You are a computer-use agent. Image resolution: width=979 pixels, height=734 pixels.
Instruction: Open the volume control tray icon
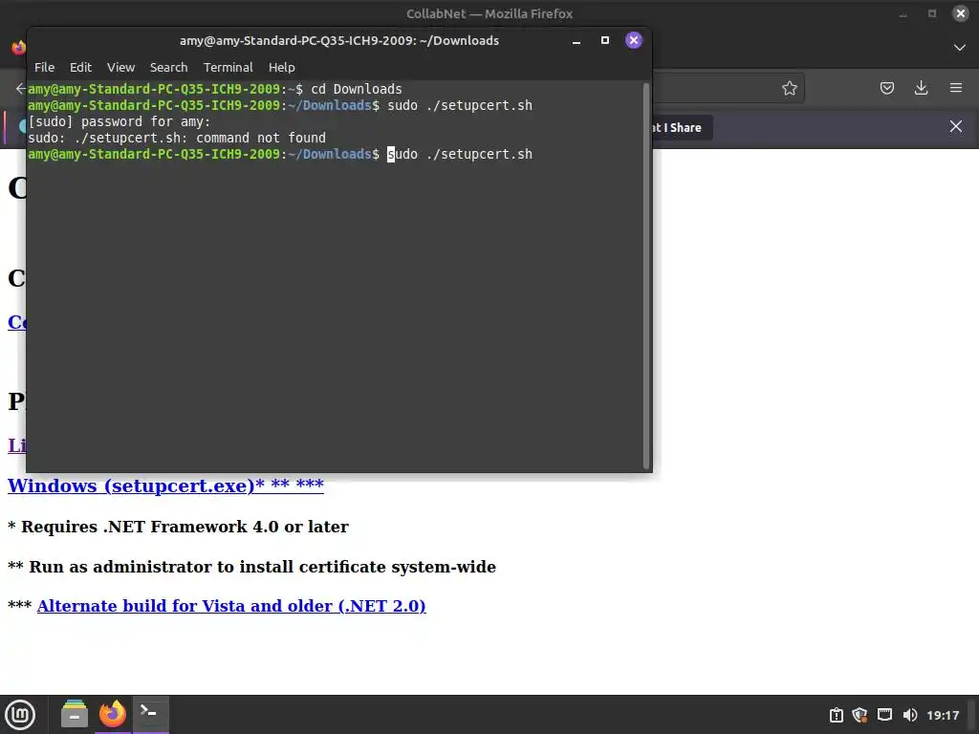coord(910,715)
